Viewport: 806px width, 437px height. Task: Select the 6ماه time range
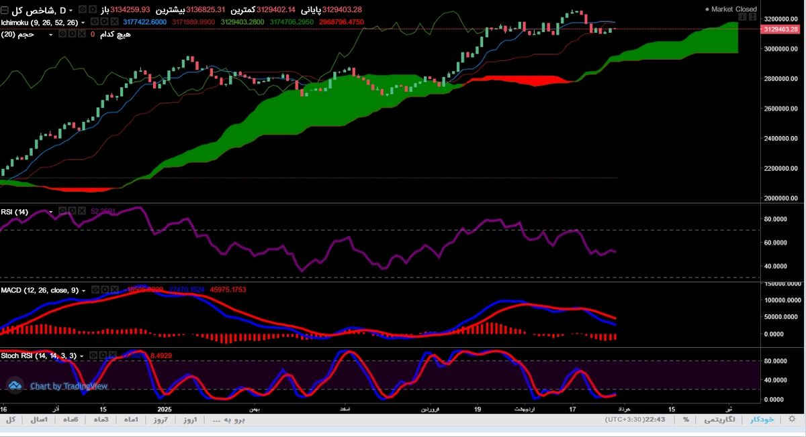coord(70,420)
